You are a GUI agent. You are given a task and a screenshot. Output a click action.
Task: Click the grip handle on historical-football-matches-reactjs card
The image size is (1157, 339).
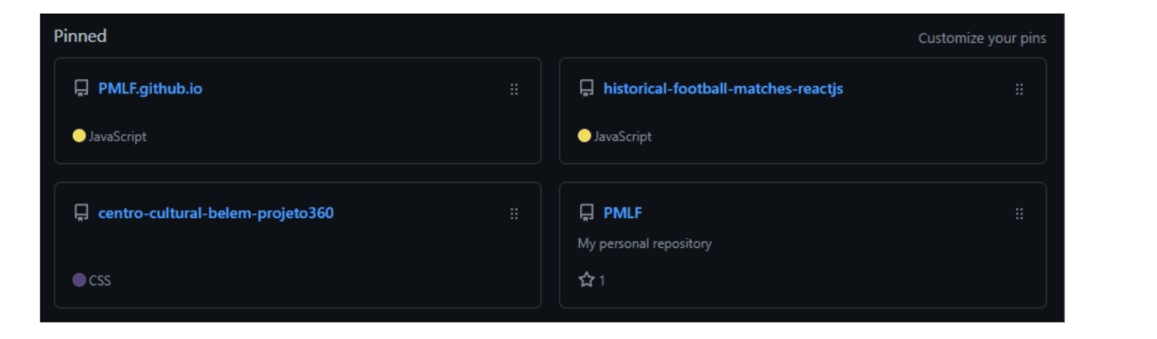click(1019, 90)
